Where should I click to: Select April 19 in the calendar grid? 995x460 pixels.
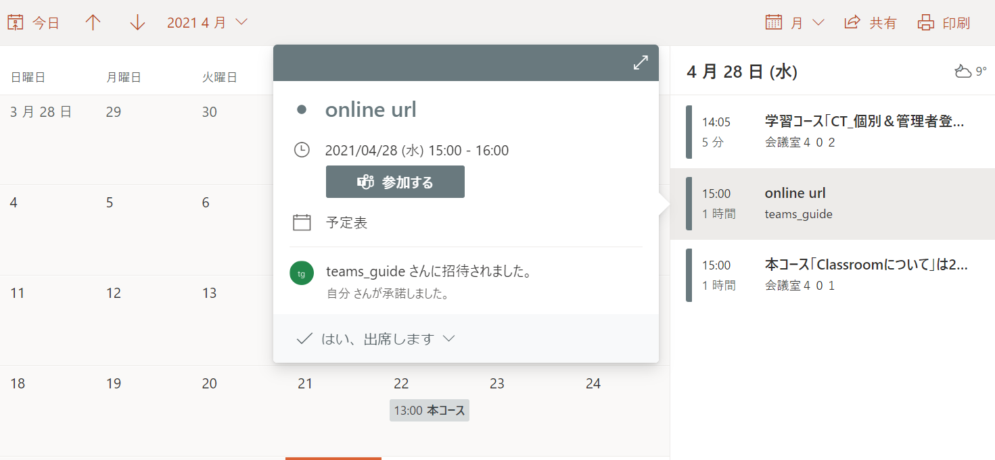click(114, 384)
